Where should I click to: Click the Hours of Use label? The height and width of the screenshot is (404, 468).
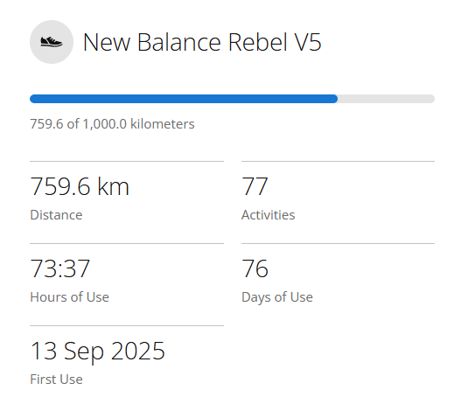(69, 297)
